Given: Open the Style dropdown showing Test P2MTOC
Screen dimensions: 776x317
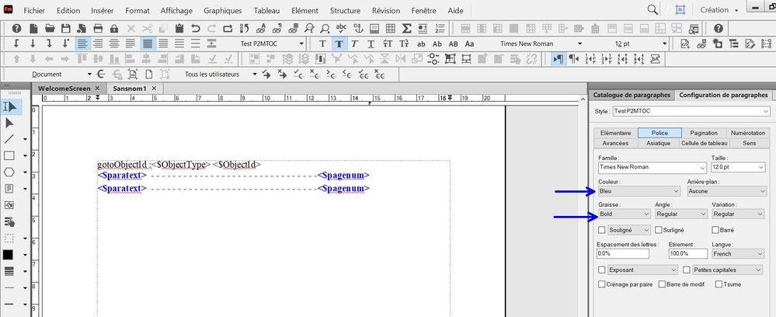Looking at the screenshot, I should pyautogui.click(x=691, y=111).
